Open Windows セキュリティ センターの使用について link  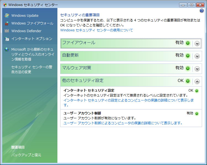click(x=97, y=30)
